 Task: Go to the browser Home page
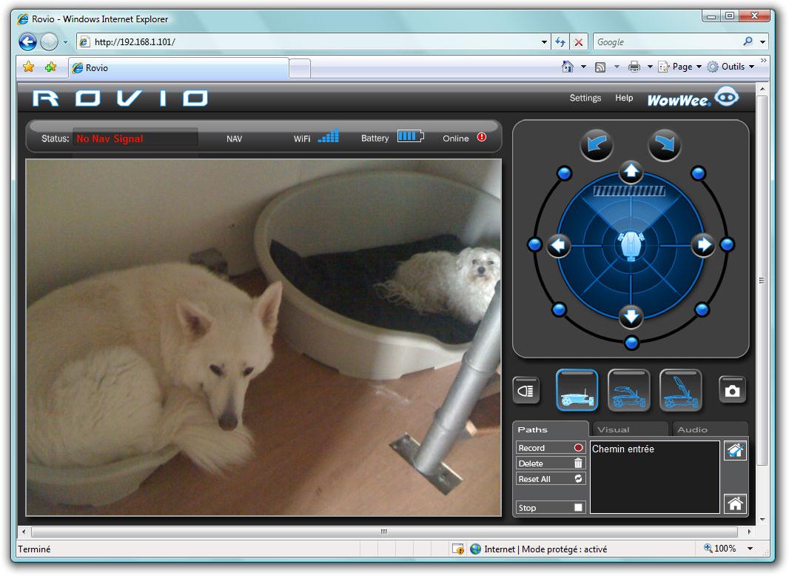(568, 67)
